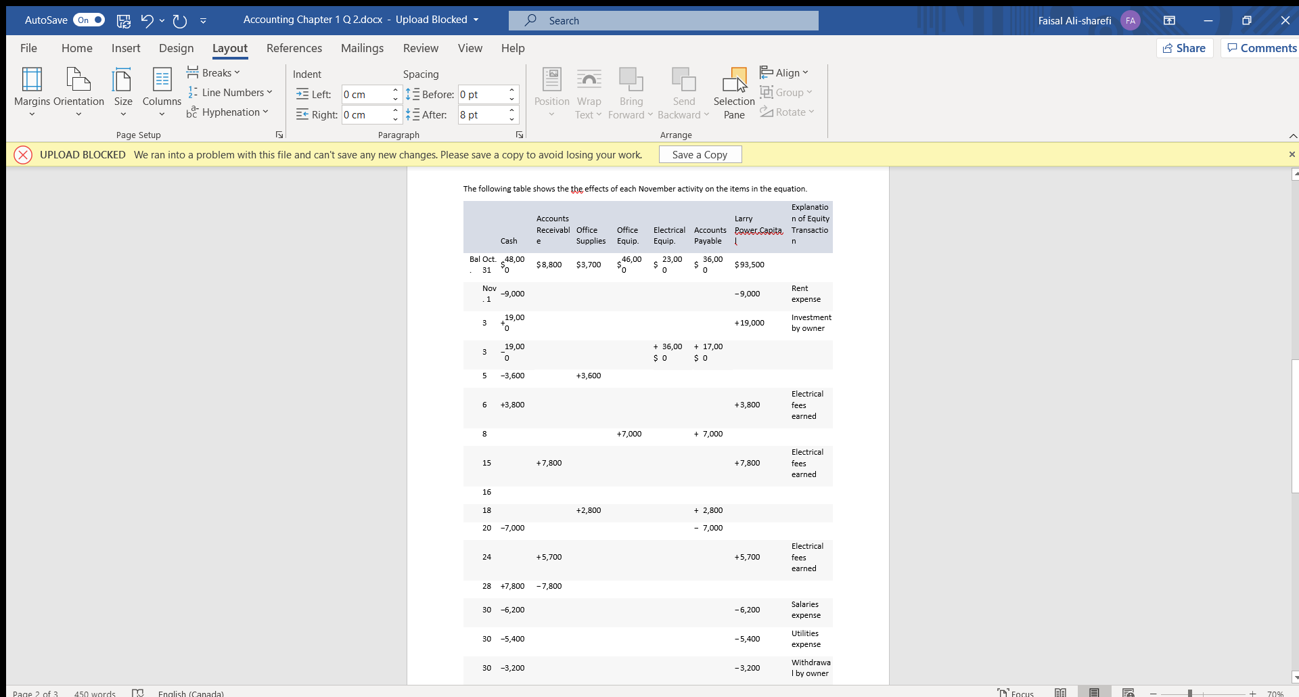Screen dimensions: 1299x697
Task: Switch to Read Mode in status bar
Action: pos(1060,692)
